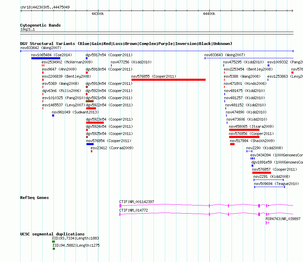303x262 pixels.
Task: Click dgv63n6 (Mills2006) variant label
Action: [62, 91]
